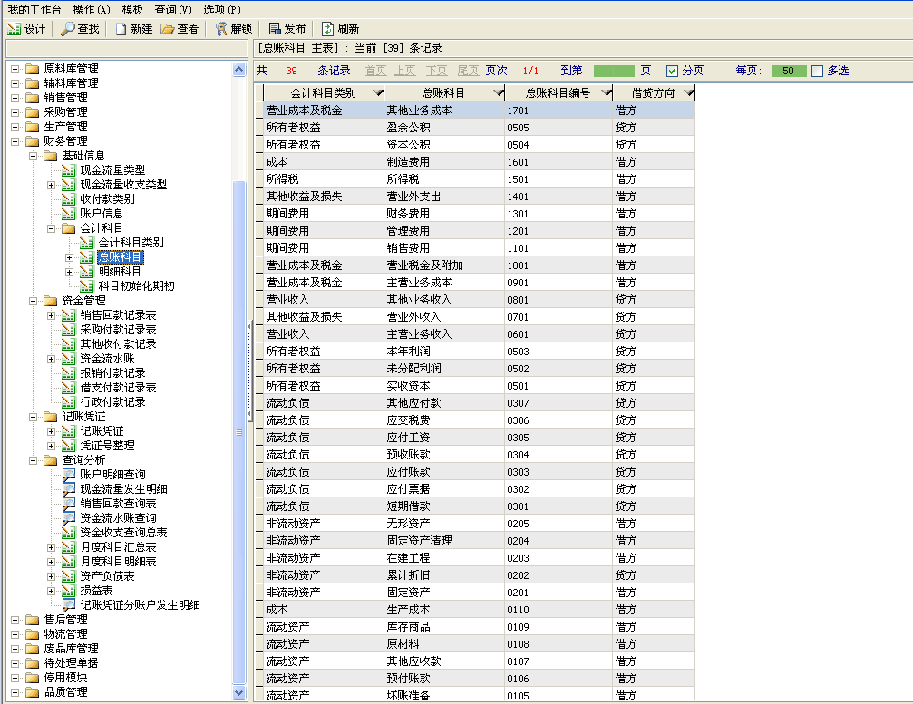
Task: Click the 其他收付款记录 sheet icon
Action: (69, 344)
